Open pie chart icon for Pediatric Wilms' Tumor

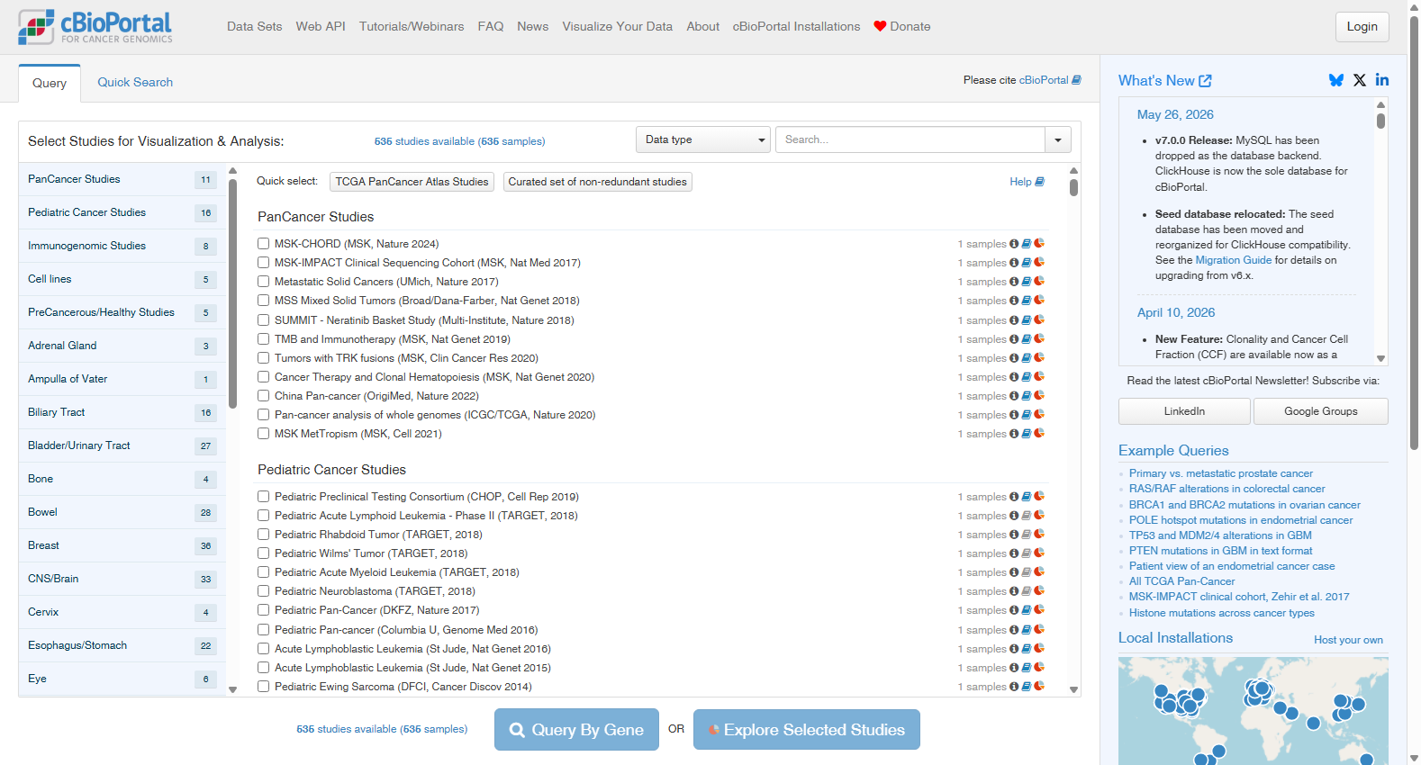coord(1039,553)
